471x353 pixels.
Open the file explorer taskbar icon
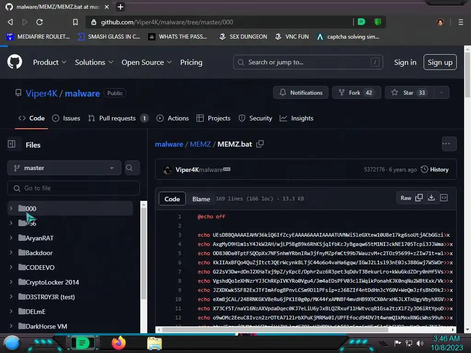pyautogui.click(x=155, y=343)
